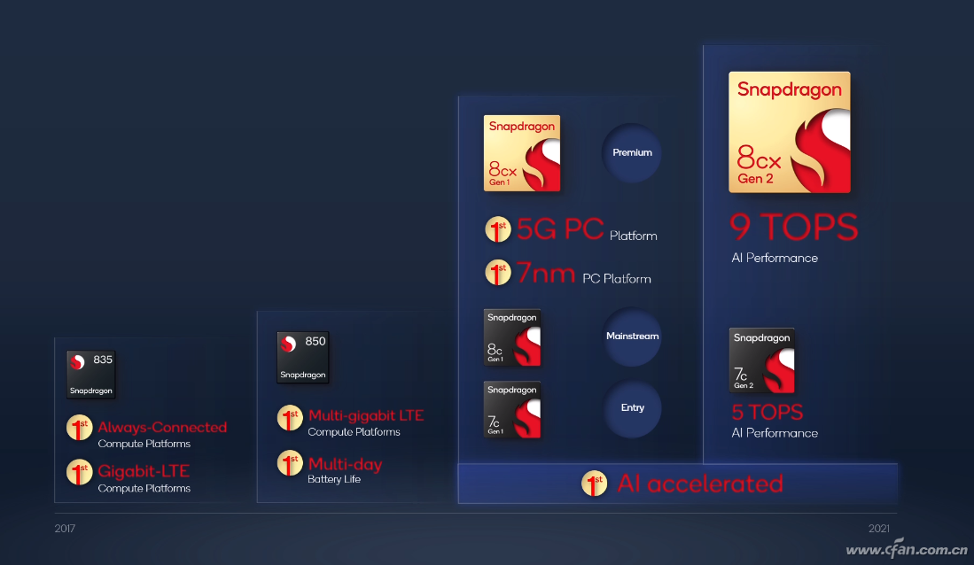974x565 pixels.
Task: Click the 1st badge beside AI accelerated
Action: point(595,484)
